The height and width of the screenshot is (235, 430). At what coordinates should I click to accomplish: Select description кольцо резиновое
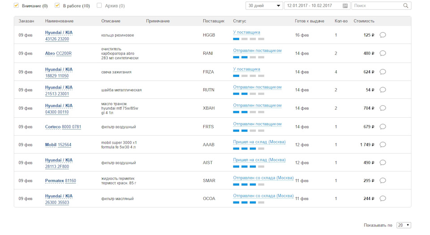[118, 35]
